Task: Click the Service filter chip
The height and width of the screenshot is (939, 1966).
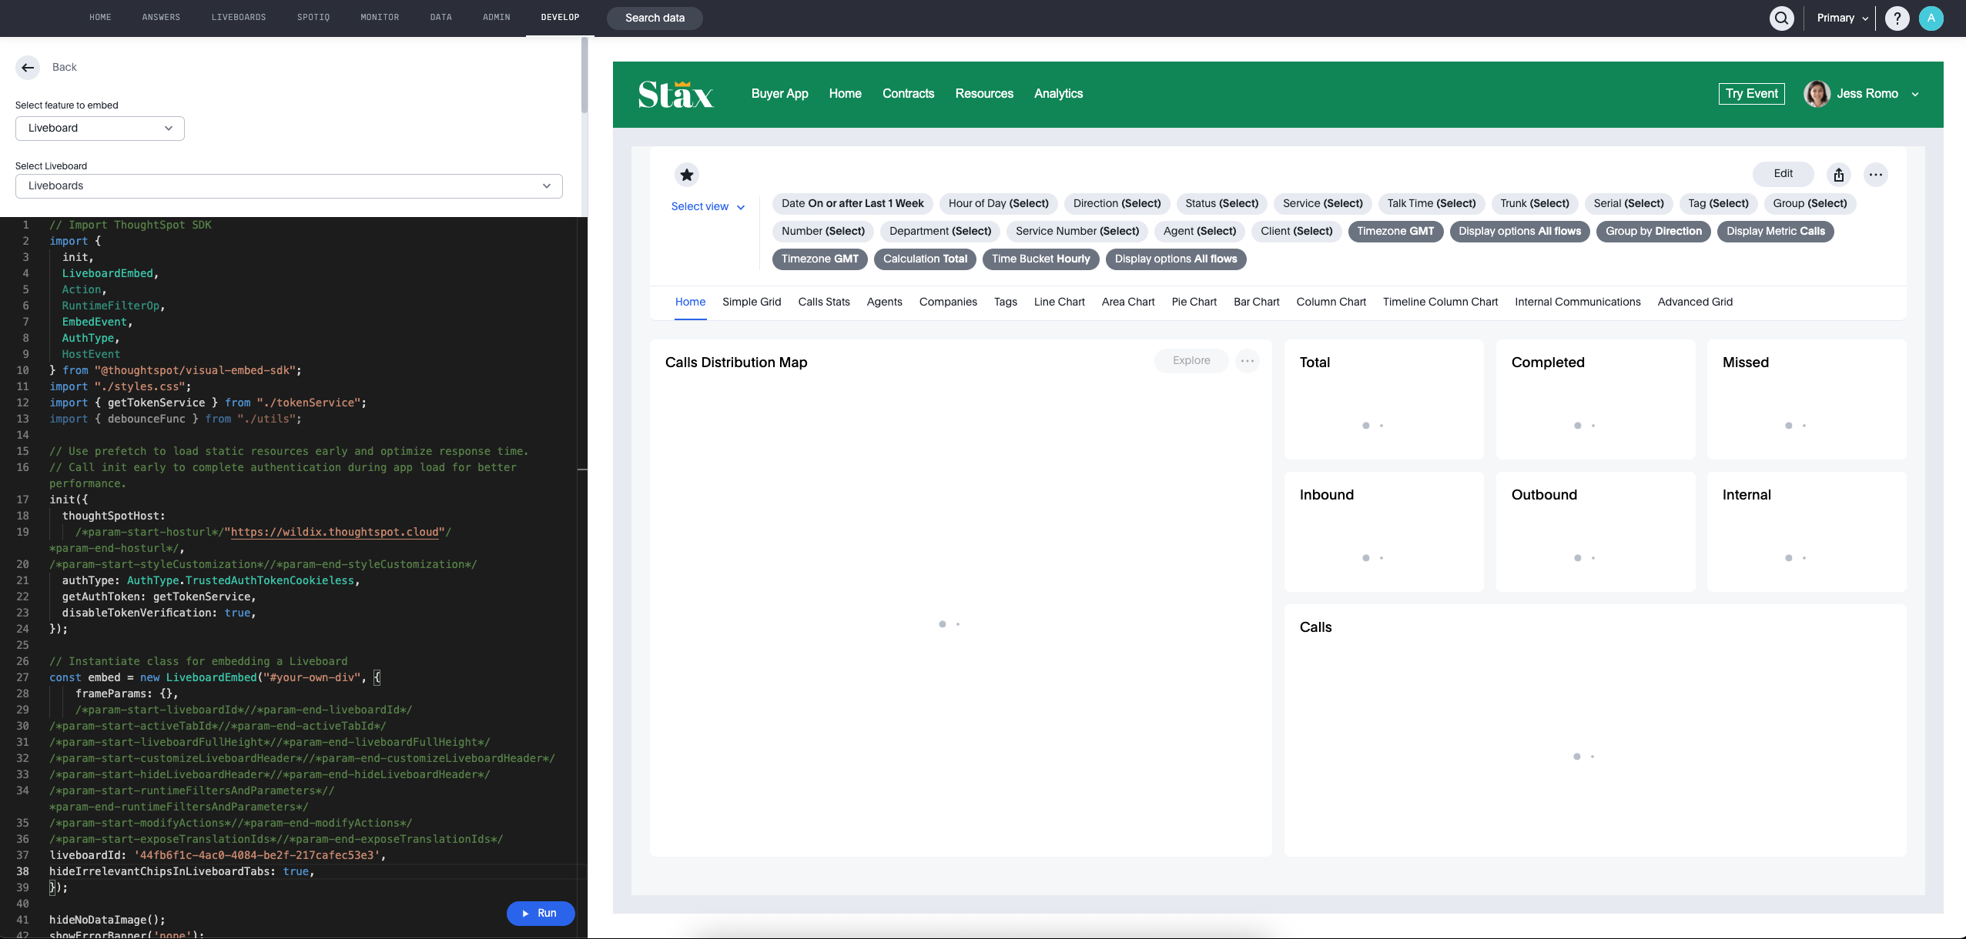Action: point(1323,204)
